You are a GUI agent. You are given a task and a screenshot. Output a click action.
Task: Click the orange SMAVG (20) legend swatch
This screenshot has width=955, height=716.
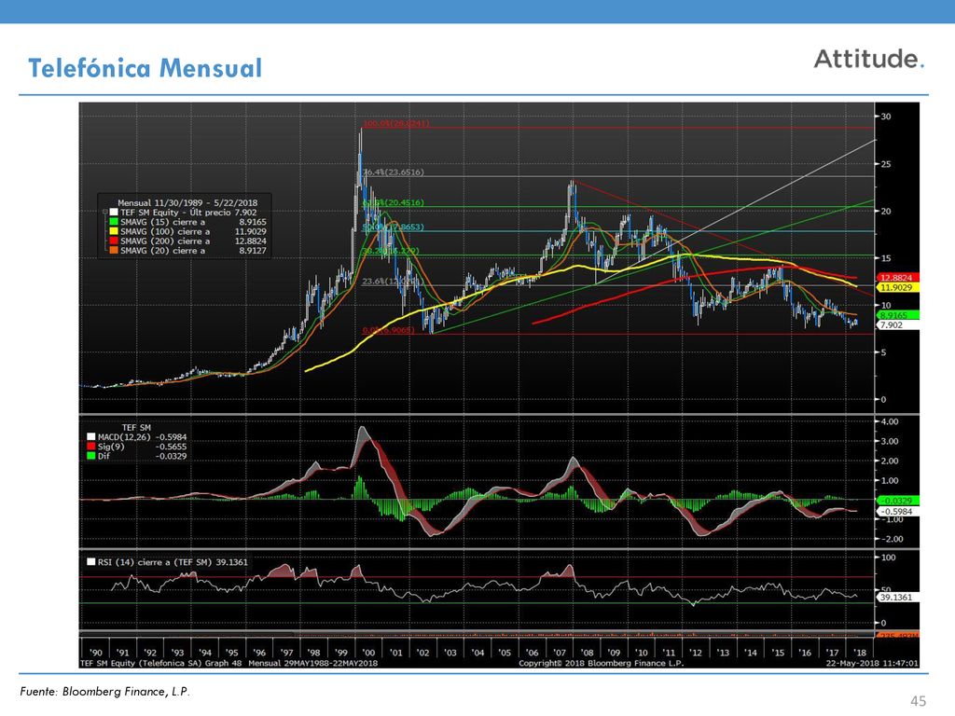point(113,250)
